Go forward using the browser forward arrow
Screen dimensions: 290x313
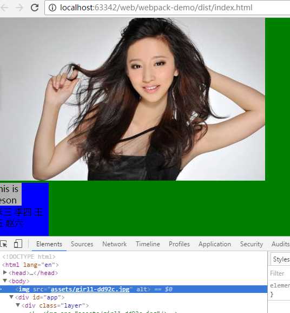(19, 8)
